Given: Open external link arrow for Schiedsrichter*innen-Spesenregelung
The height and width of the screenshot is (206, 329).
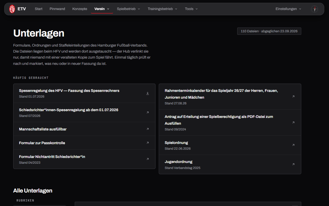Looking at the screenshot, I should [x=147, y=113].
